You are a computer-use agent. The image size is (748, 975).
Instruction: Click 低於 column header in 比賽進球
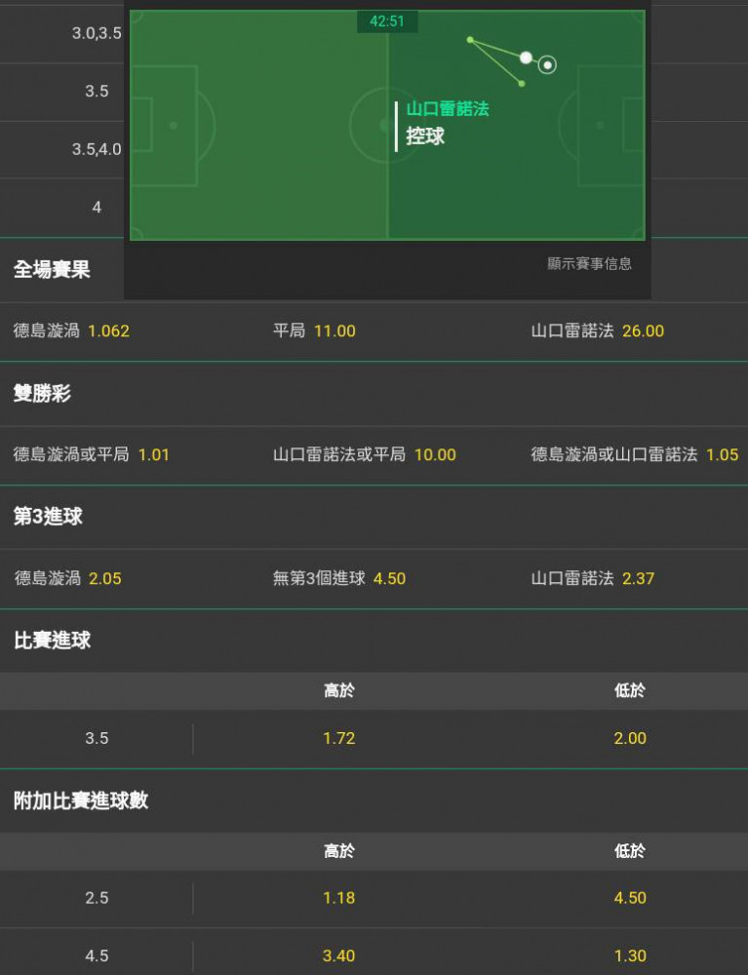tap(630, 691)
